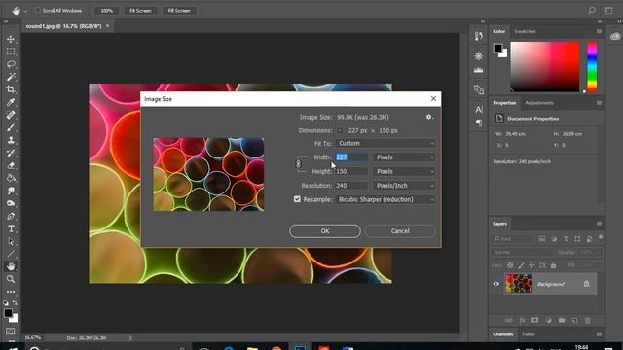Screen dimensions: 623x350
Task: Select the Healing Brush tool
Action: pos(11,115)
